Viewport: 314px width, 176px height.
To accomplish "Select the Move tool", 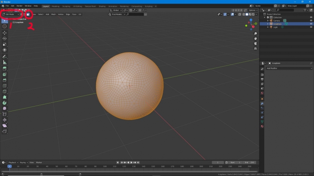I will [4, 33].
